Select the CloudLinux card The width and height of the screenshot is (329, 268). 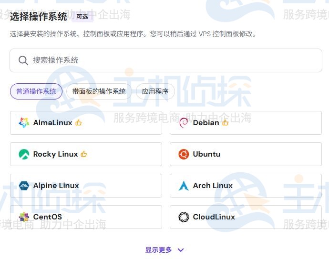[246, 217]
